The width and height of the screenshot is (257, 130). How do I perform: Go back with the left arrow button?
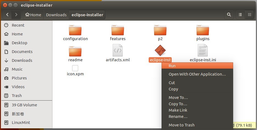click(7, 15)
